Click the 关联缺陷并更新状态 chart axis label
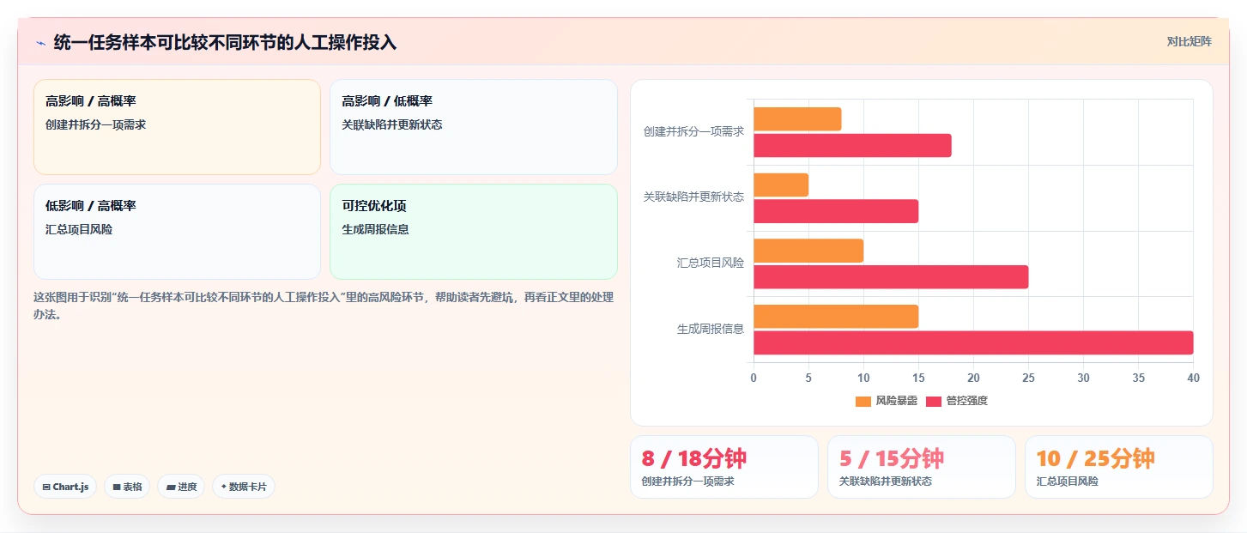Screen dimensions: 1247x533 click(x=694, y=197)
